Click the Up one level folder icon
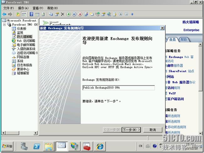This screenshot has height=153, width=204. pos(18,14)
